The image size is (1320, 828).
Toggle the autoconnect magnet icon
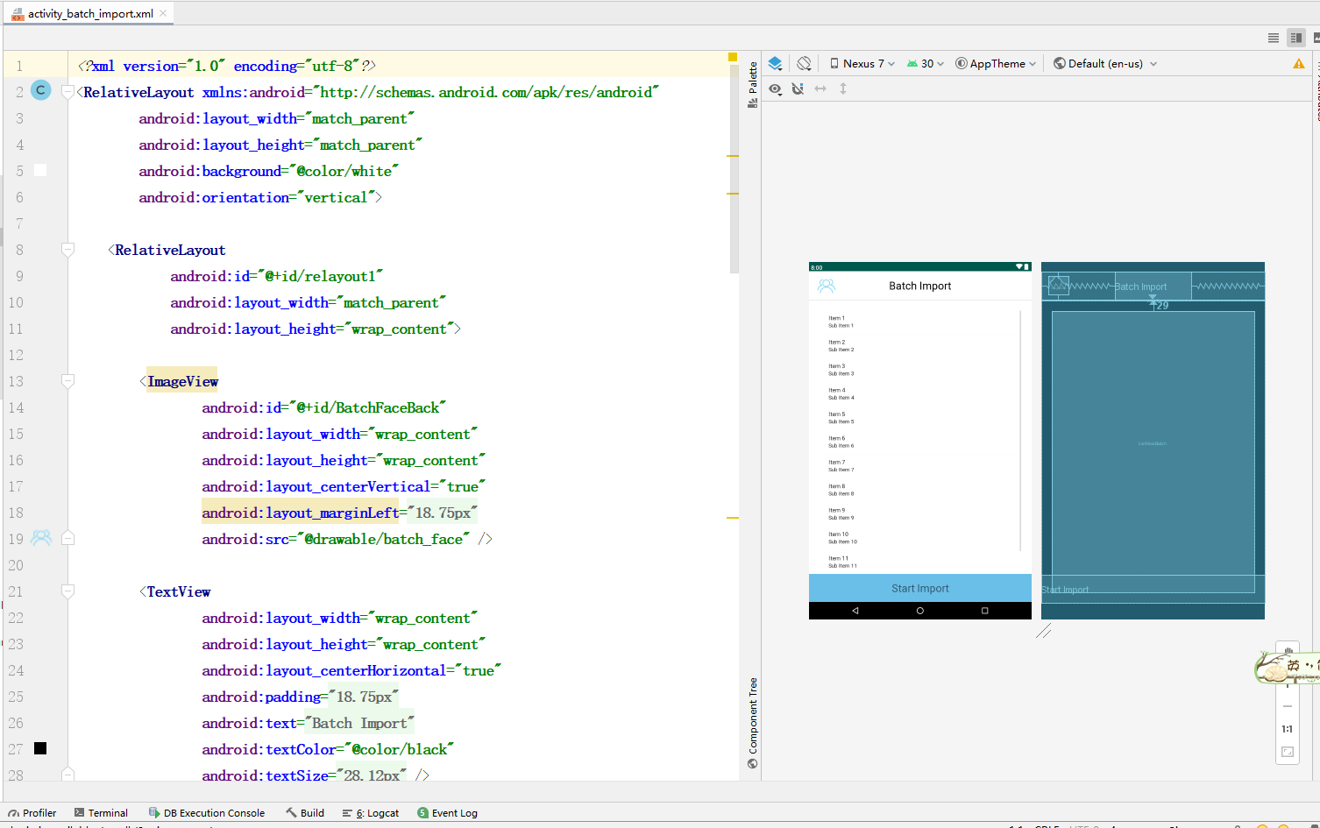[798, 89]
